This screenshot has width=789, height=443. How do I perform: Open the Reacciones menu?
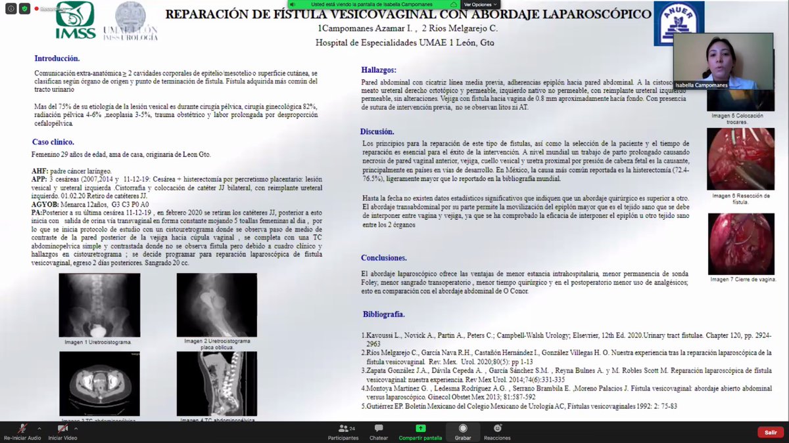497,432
